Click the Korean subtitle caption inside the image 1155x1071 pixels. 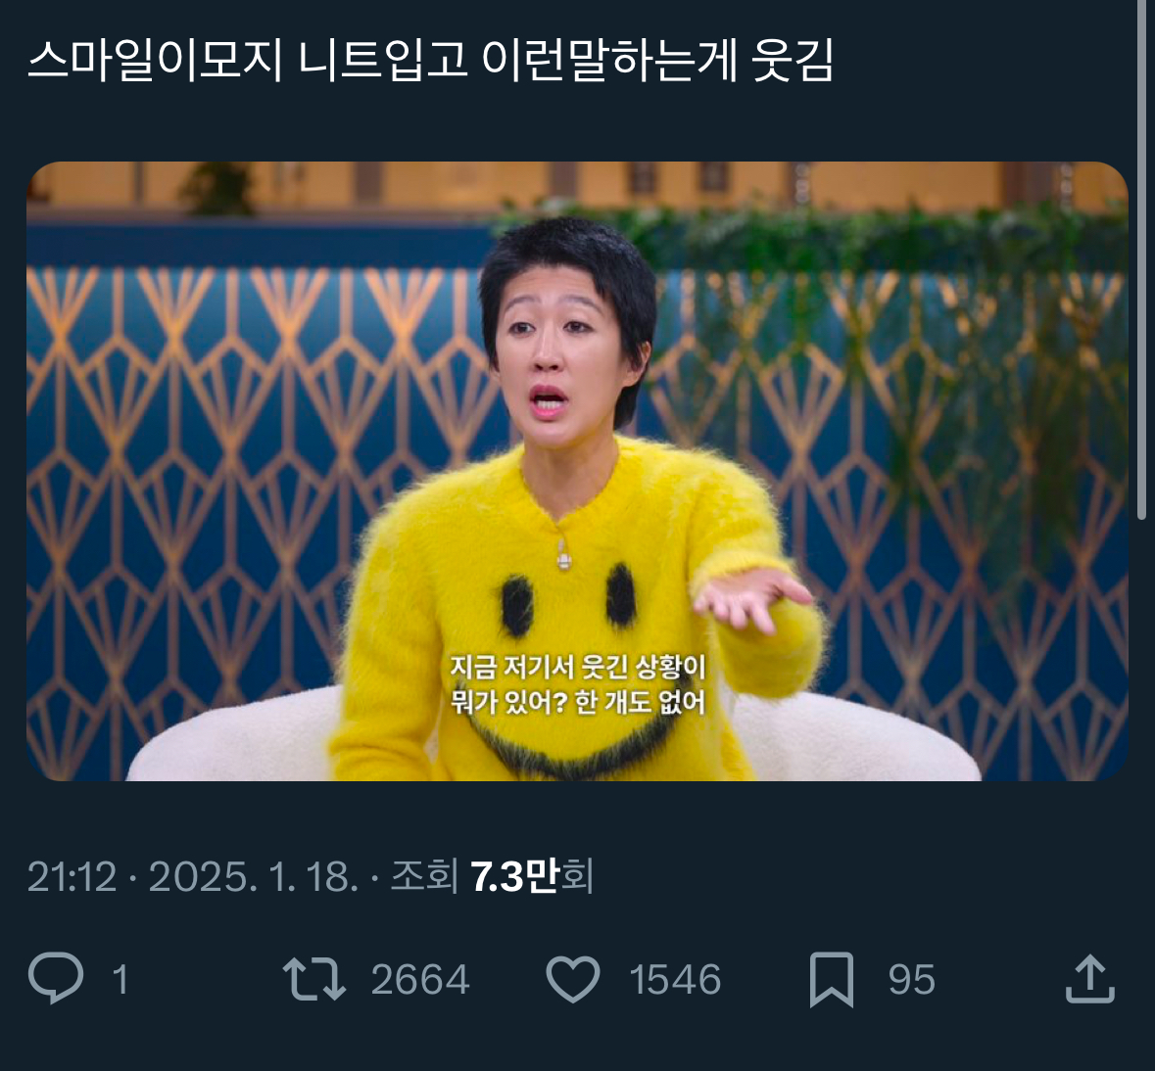[578, 684]
